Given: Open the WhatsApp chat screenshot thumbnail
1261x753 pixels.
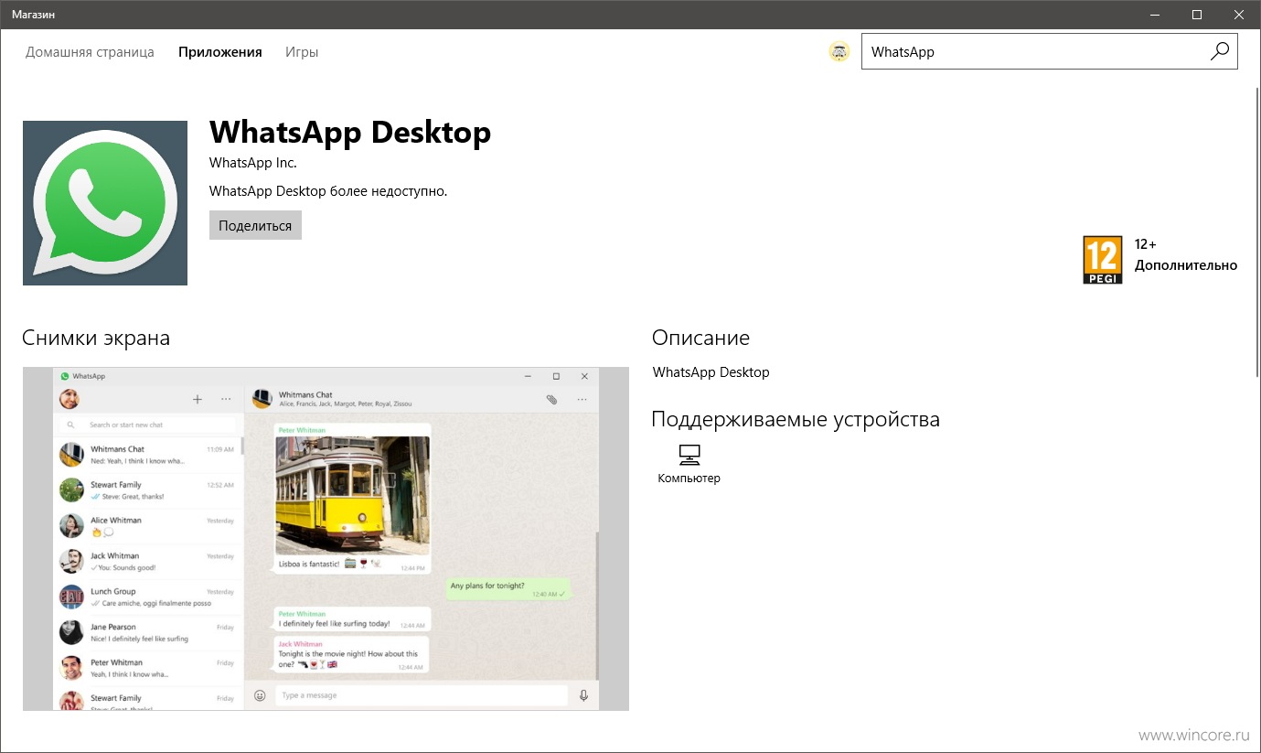Looking at the screenshot, I should [326, 539].
